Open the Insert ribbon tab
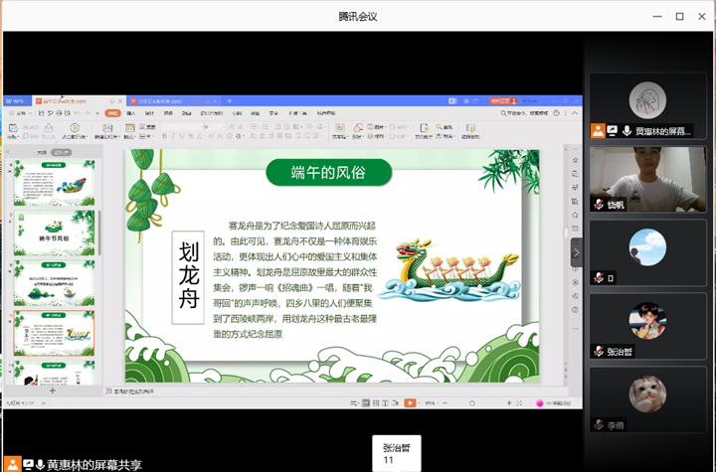Image resolution: width=716 pixels, height=472 pixels. click(131, 113)
